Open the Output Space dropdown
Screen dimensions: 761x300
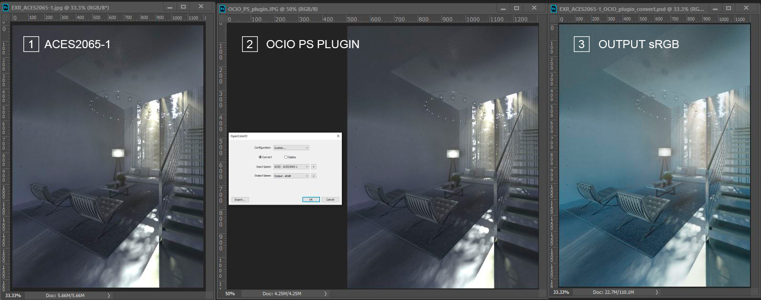click(x=291, y=176)
